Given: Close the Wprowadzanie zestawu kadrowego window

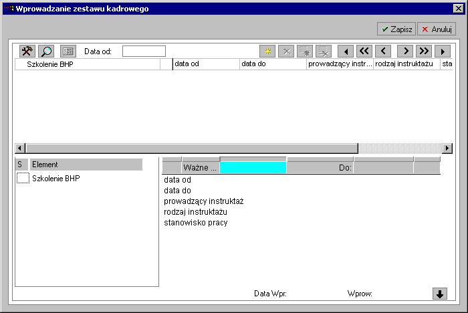Looking at the screenshot, I should click(458, 9).
